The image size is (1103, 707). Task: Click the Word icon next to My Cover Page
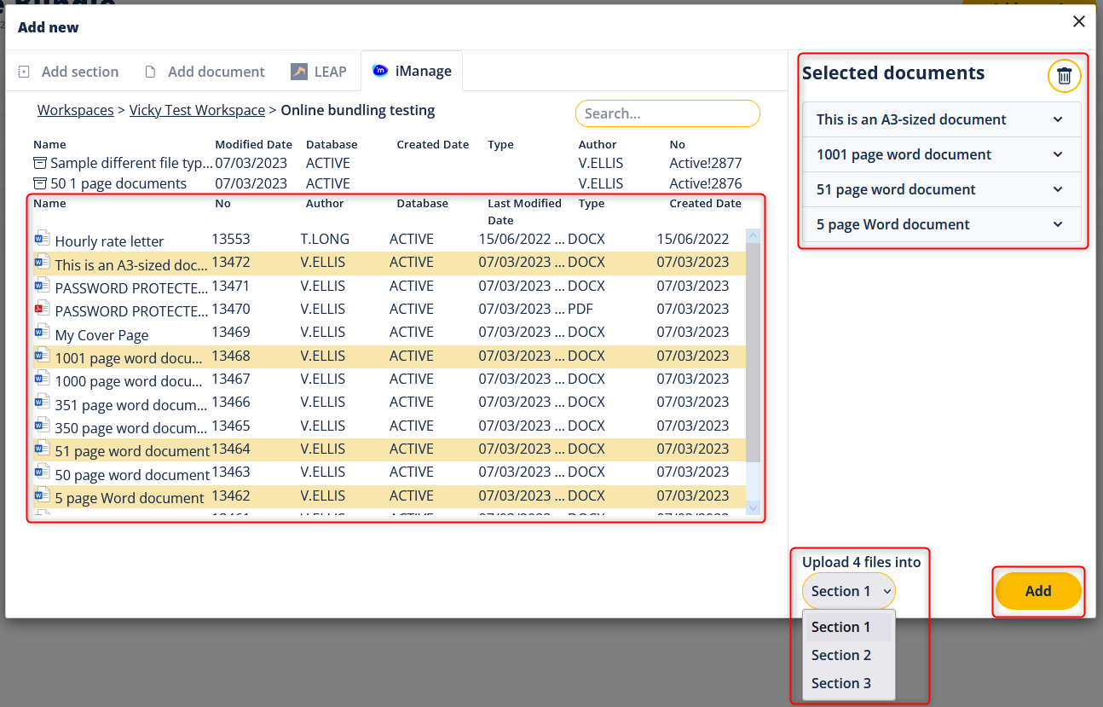click(42, 332)
